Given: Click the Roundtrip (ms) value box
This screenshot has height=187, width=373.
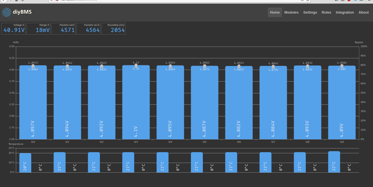Looking at the screenshot, I should 113,29.
